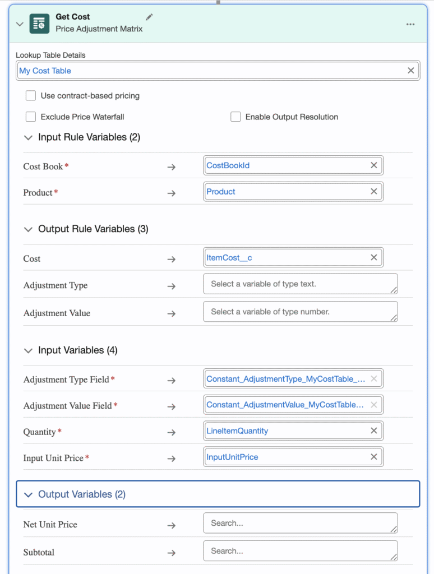The image size is (434, 574).
Task: Collapse the Output Variables section
Action: 28,494
